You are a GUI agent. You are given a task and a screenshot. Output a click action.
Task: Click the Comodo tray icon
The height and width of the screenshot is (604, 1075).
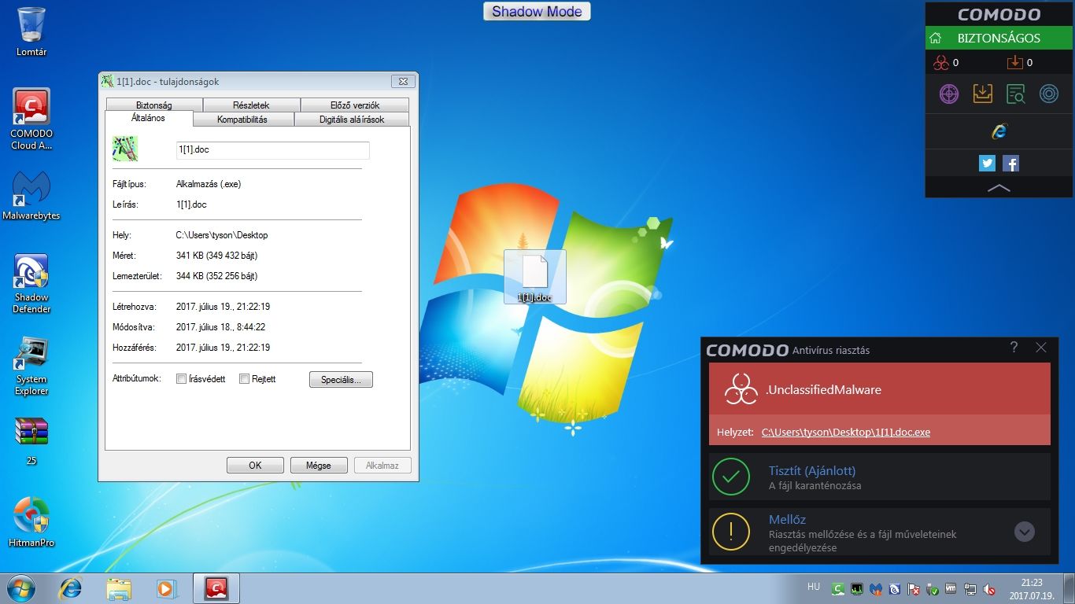click(x=839, y=589)
